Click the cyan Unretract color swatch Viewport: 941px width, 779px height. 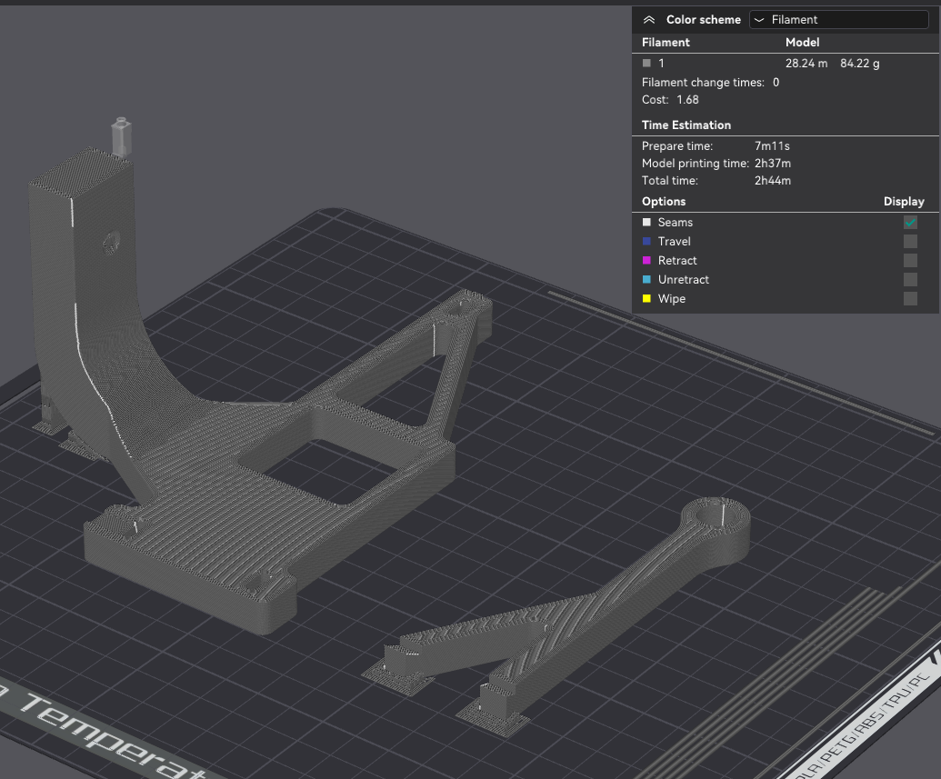tap(646, 279)
